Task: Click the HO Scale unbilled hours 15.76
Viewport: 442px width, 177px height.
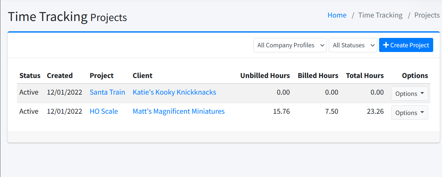Action: 281,111
